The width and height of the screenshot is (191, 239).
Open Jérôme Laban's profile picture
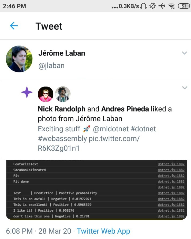coord(19,59)
